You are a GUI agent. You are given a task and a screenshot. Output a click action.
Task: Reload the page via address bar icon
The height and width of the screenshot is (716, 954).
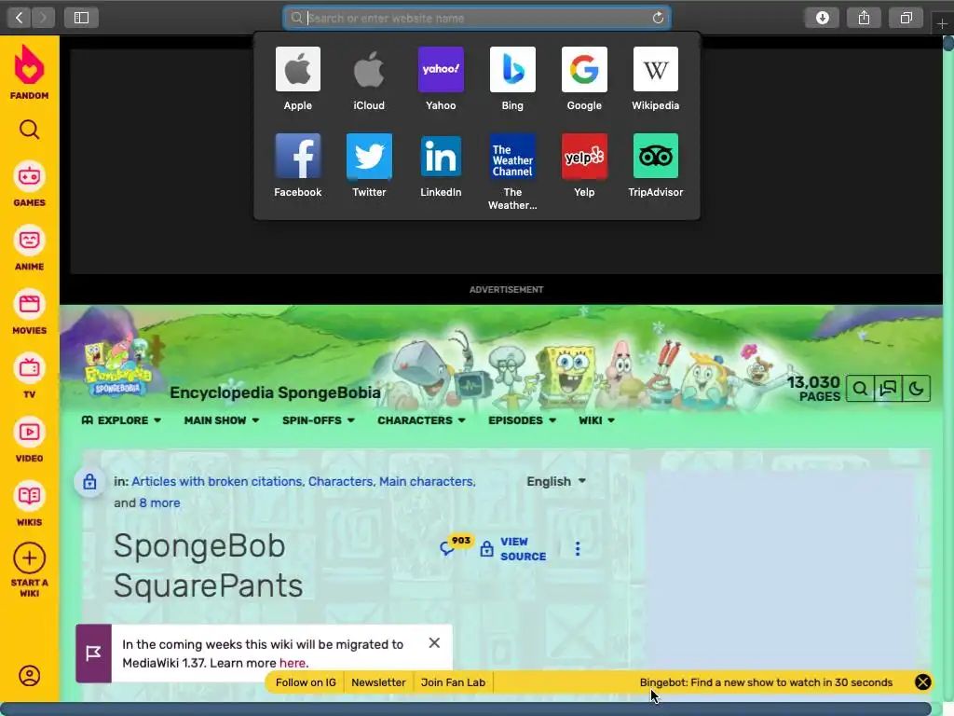pos(658,18)
